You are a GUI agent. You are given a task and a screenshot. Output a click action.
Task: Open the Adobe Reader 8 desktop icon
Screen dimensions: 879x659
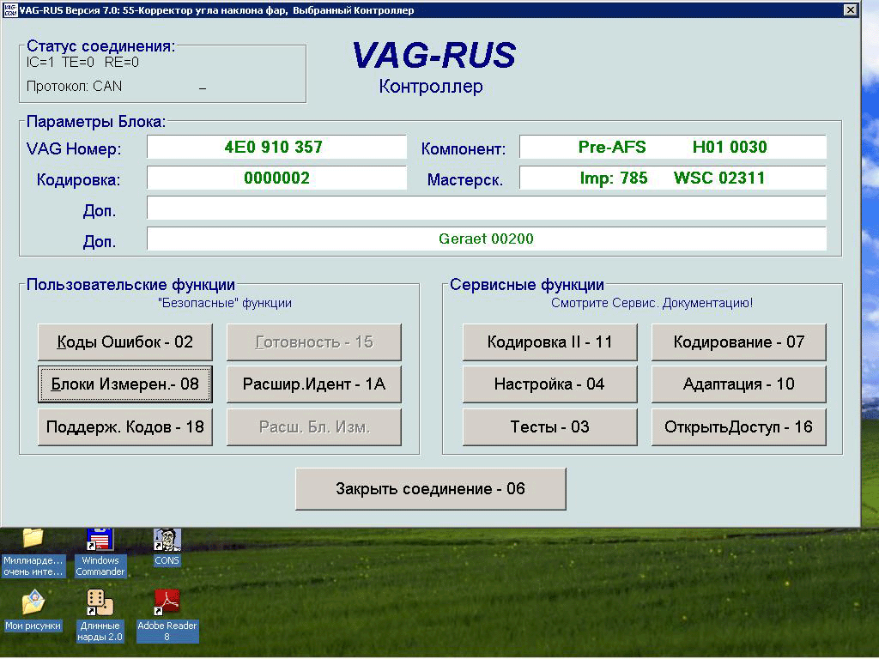click(167, 602)
